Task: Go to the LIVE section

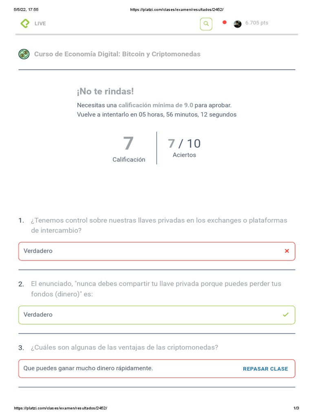Action: (x=40, y=24)
